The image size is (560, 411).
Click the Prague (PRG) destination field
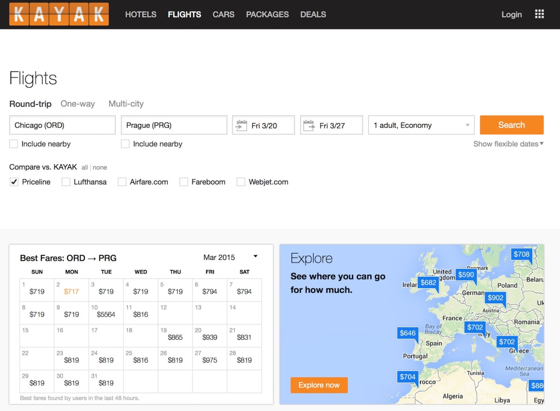pos(174,125)
